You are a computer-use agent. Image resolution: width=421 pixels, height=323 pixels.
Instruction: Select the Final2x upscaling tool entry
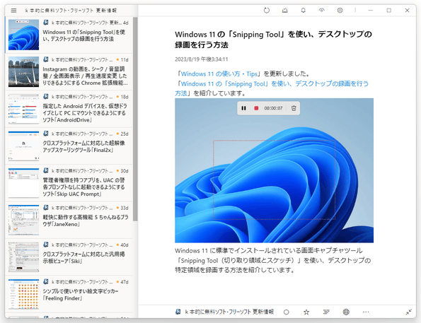69,146
